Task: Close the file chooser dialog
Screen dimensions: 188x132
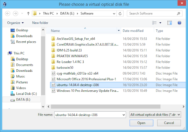Action: (182, 3)
